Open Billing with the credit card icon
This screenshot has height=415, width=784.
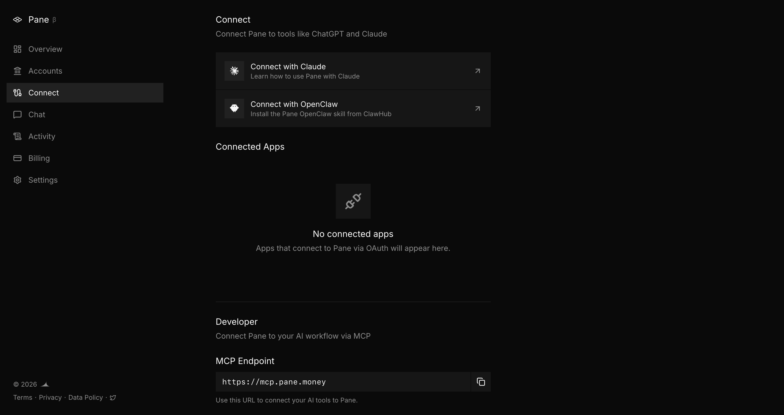(17, 158)
